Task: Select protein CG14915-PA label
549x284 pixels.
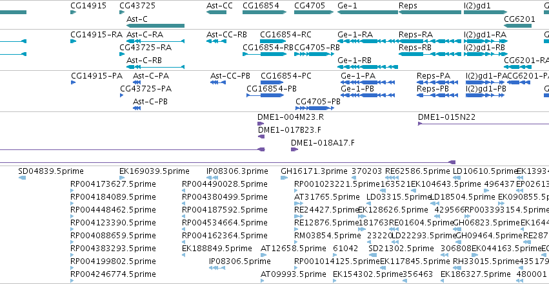Action: [x=97, y=76]
